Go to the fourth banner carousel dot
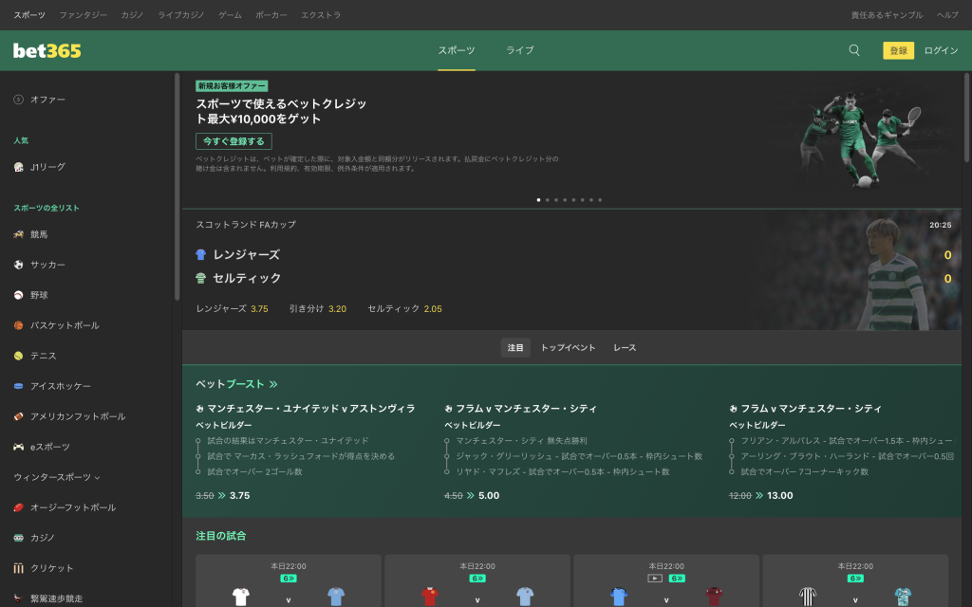 tap(565, 200)
